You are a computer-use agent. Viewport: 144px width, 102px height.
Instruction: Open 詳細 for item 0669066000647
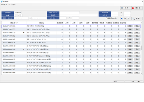130,53
